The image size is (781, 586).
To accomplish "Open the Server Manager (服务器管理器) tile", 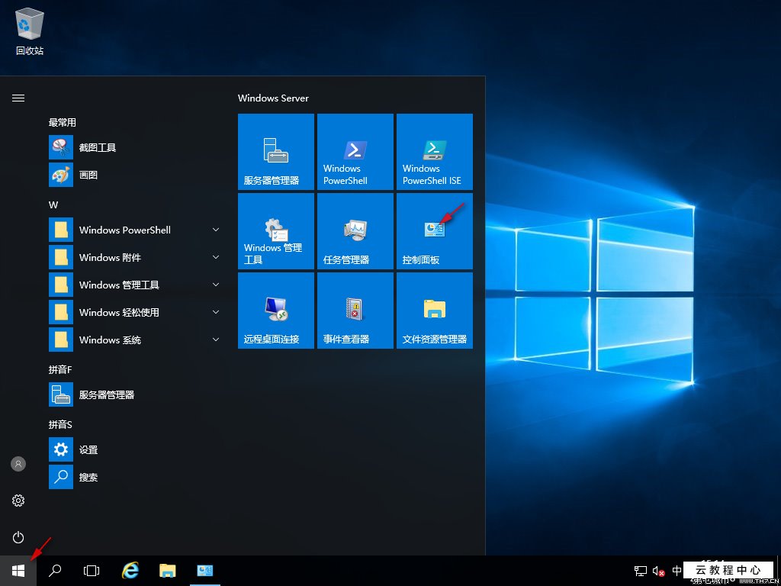I will [x=276, y=152].
